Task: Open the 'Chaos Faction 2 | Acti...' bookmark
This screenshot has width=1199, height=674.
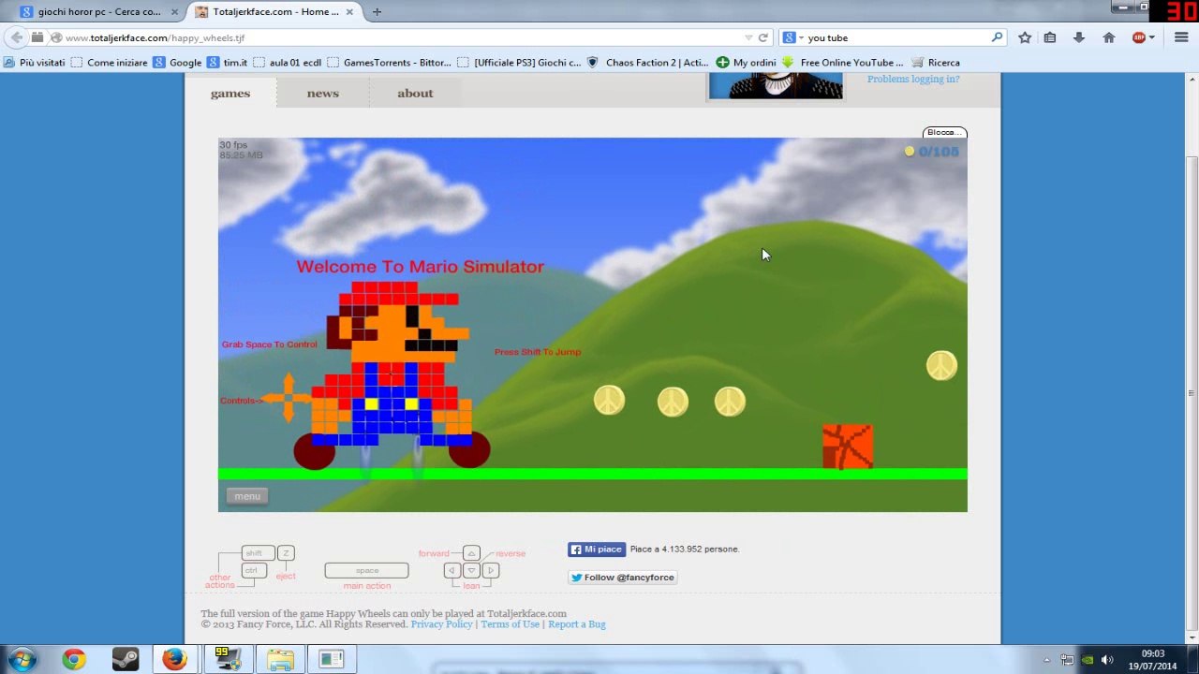Action: 648,63
